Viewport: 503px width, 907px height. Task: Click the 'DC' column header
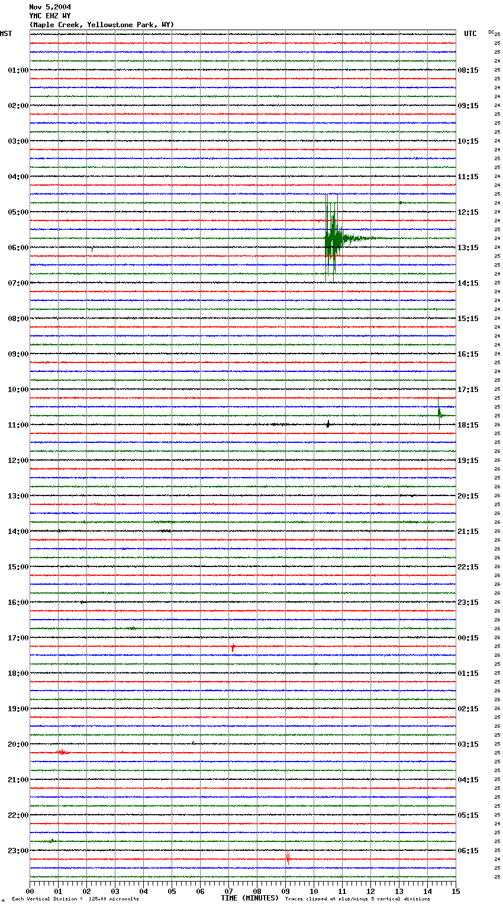point(491,32)
